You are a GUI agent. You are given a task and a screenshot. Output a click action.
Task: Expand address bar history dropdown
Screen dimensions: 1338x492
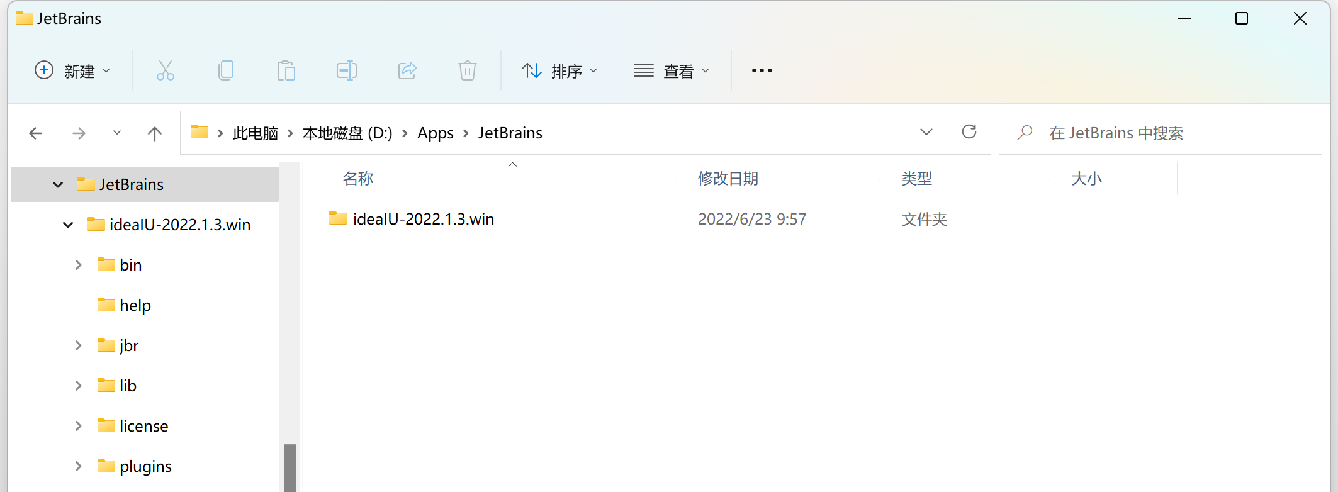tap(926, 132)
